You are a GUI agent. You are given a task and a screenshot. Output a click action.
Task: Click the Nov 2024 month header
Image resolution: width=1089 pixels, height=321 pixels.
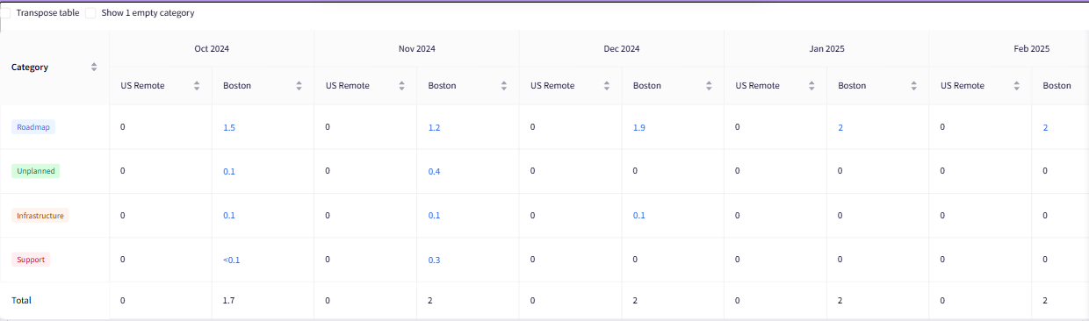coord(416,49)
